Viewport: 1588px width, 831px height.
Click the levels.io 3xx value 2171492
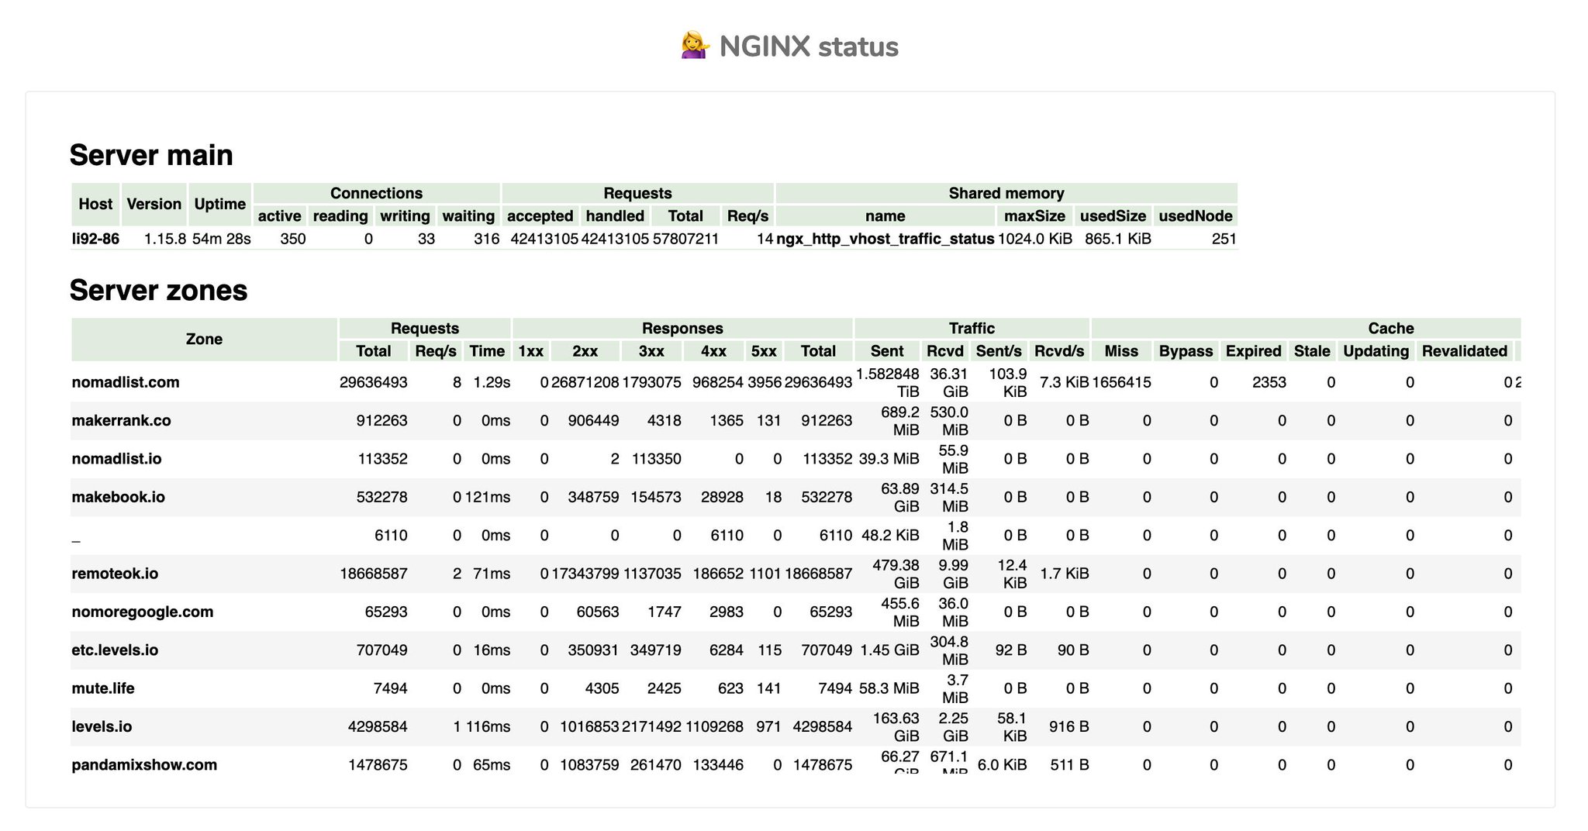(x=652, y=726)
